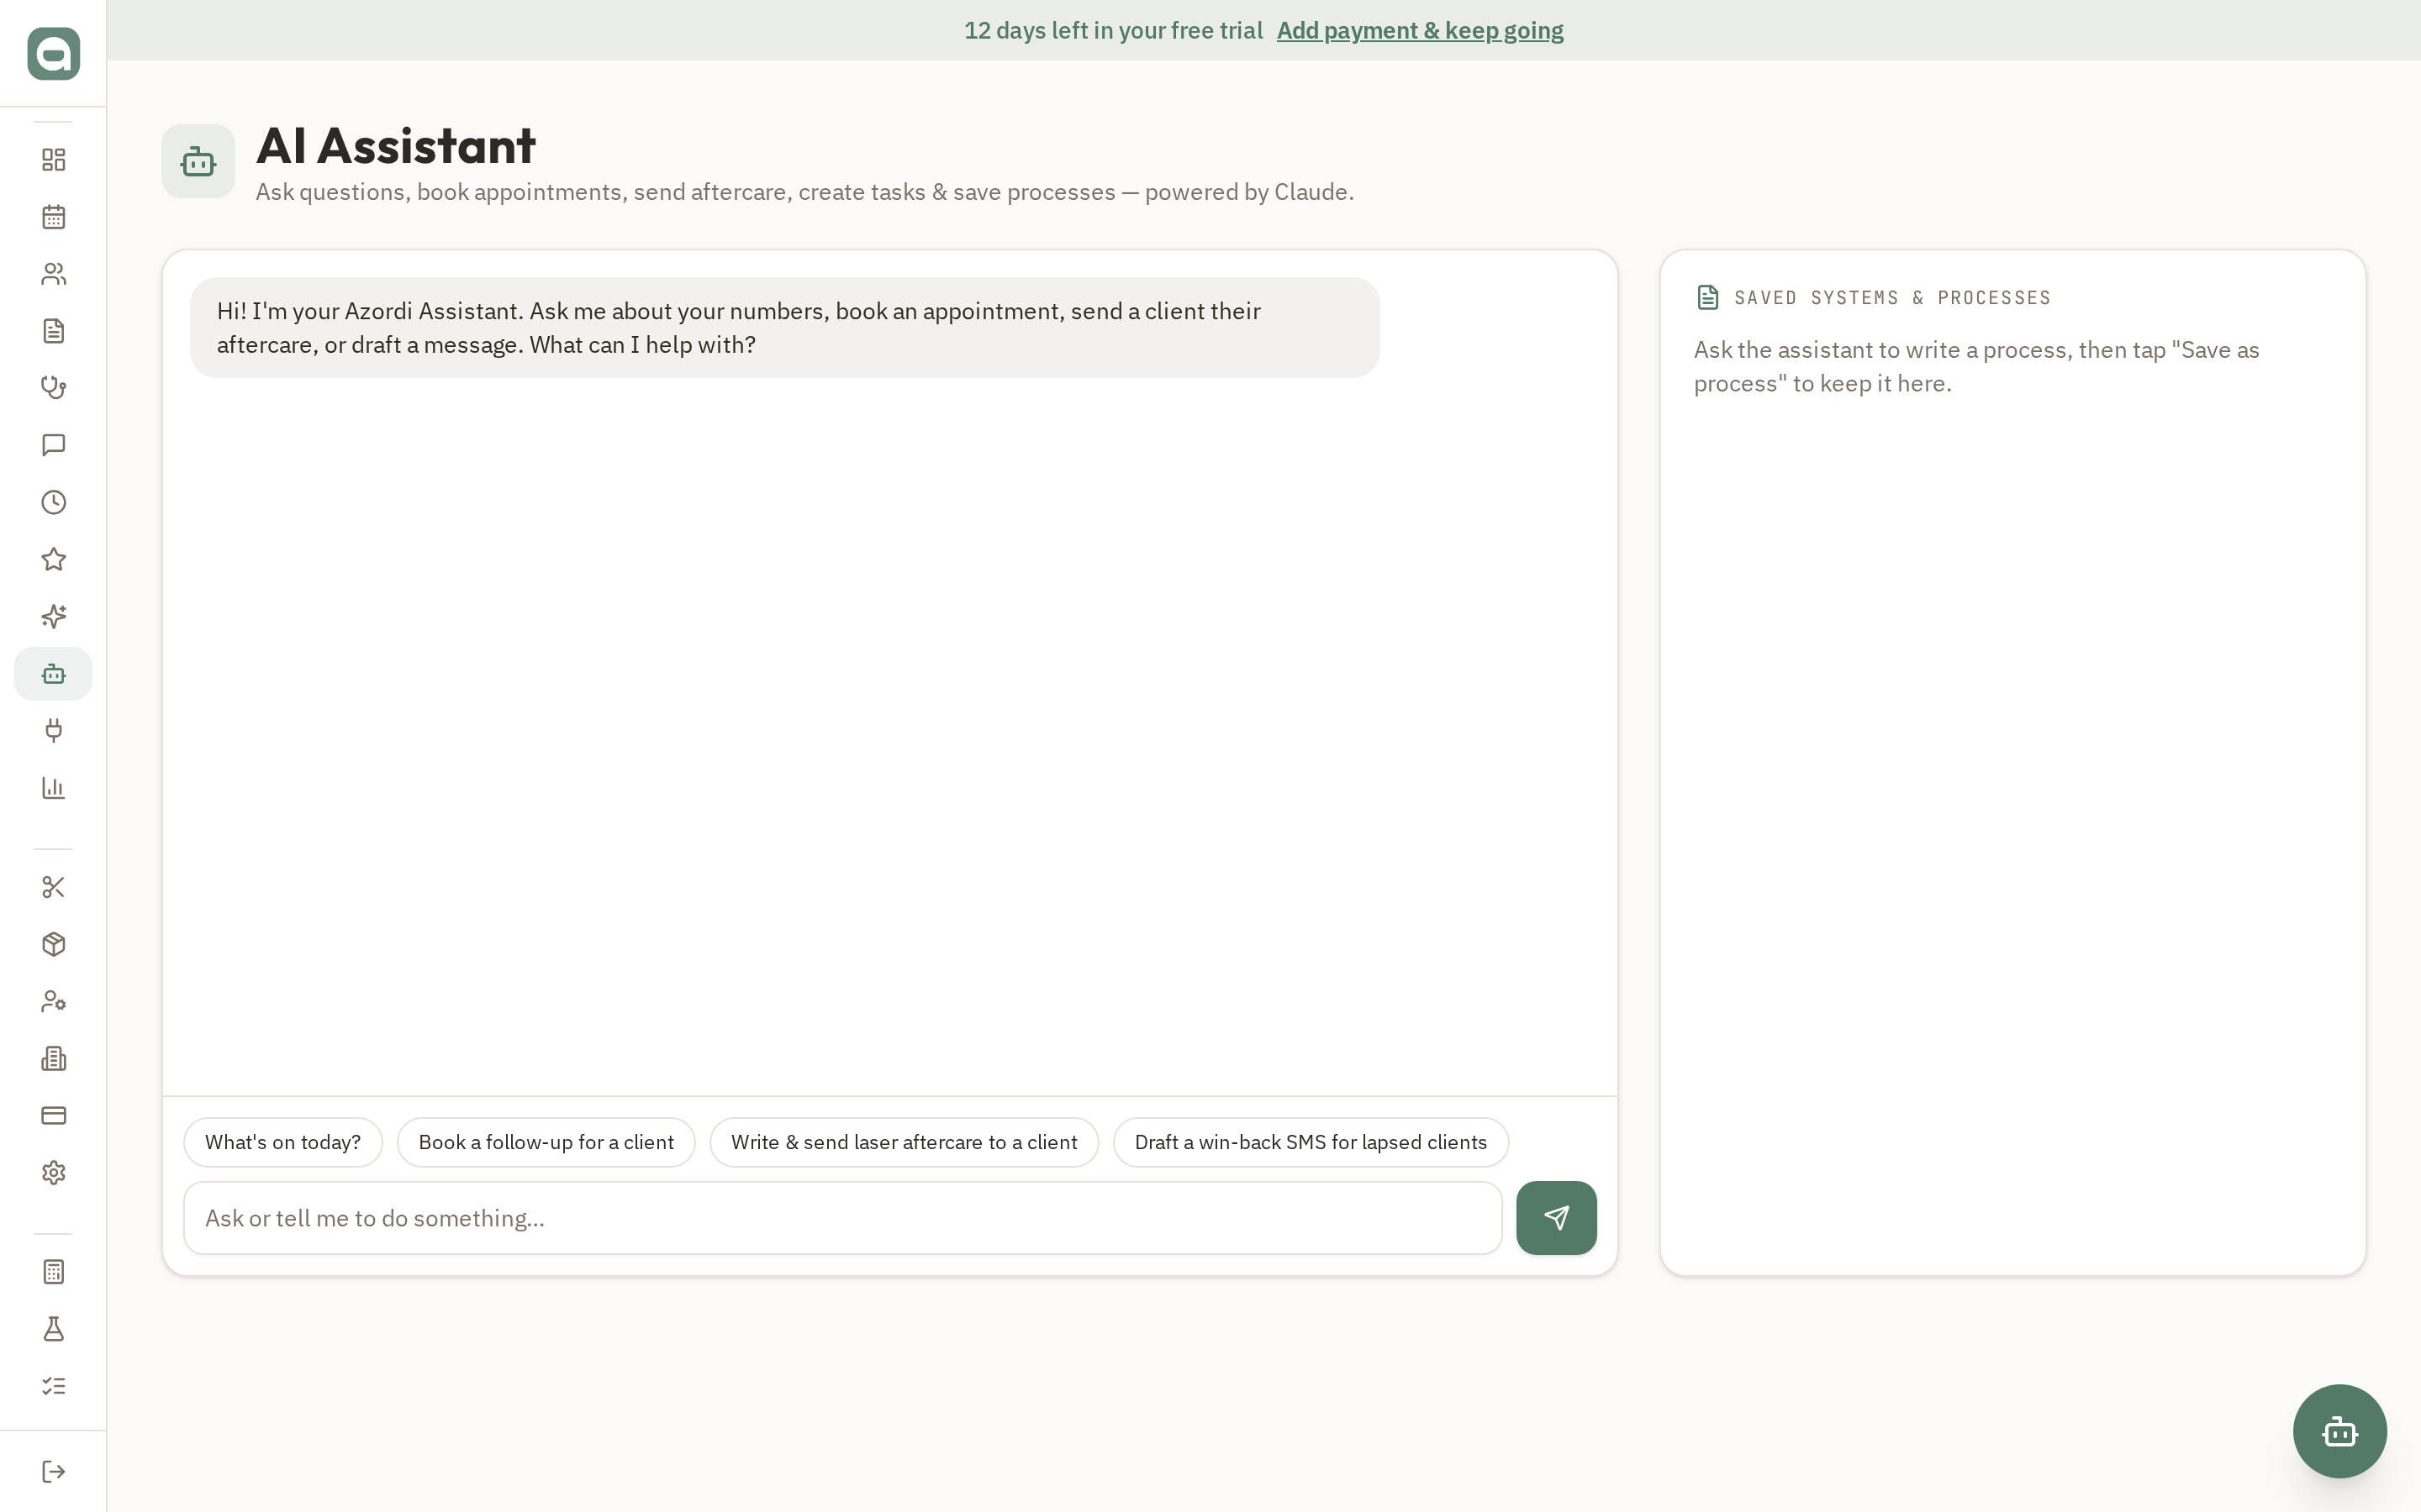Click '12 days left in your free trial' text
Viewport: 2421px width, 1512px height.
point(1114,30)
